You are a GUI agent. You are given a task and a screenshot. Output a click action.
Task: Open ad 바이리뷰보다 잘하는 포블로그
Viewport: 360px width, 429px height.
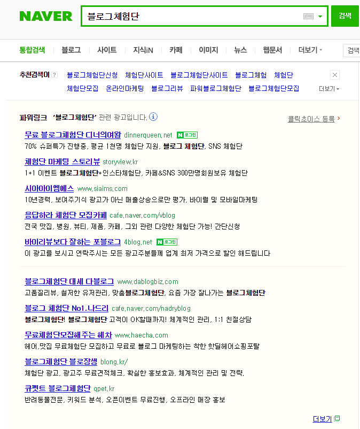click(73, 242)
